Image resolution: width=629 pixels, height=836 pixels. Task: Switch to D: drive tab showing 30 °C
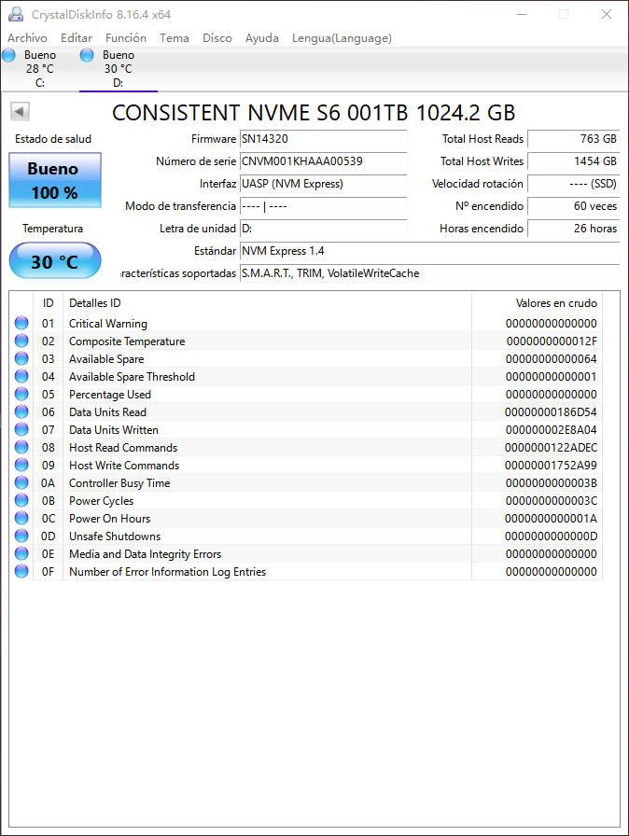point(119,69)
